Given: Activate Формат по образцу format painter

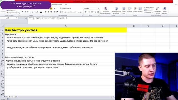Looking at the screenshot, I should [13, 13].
